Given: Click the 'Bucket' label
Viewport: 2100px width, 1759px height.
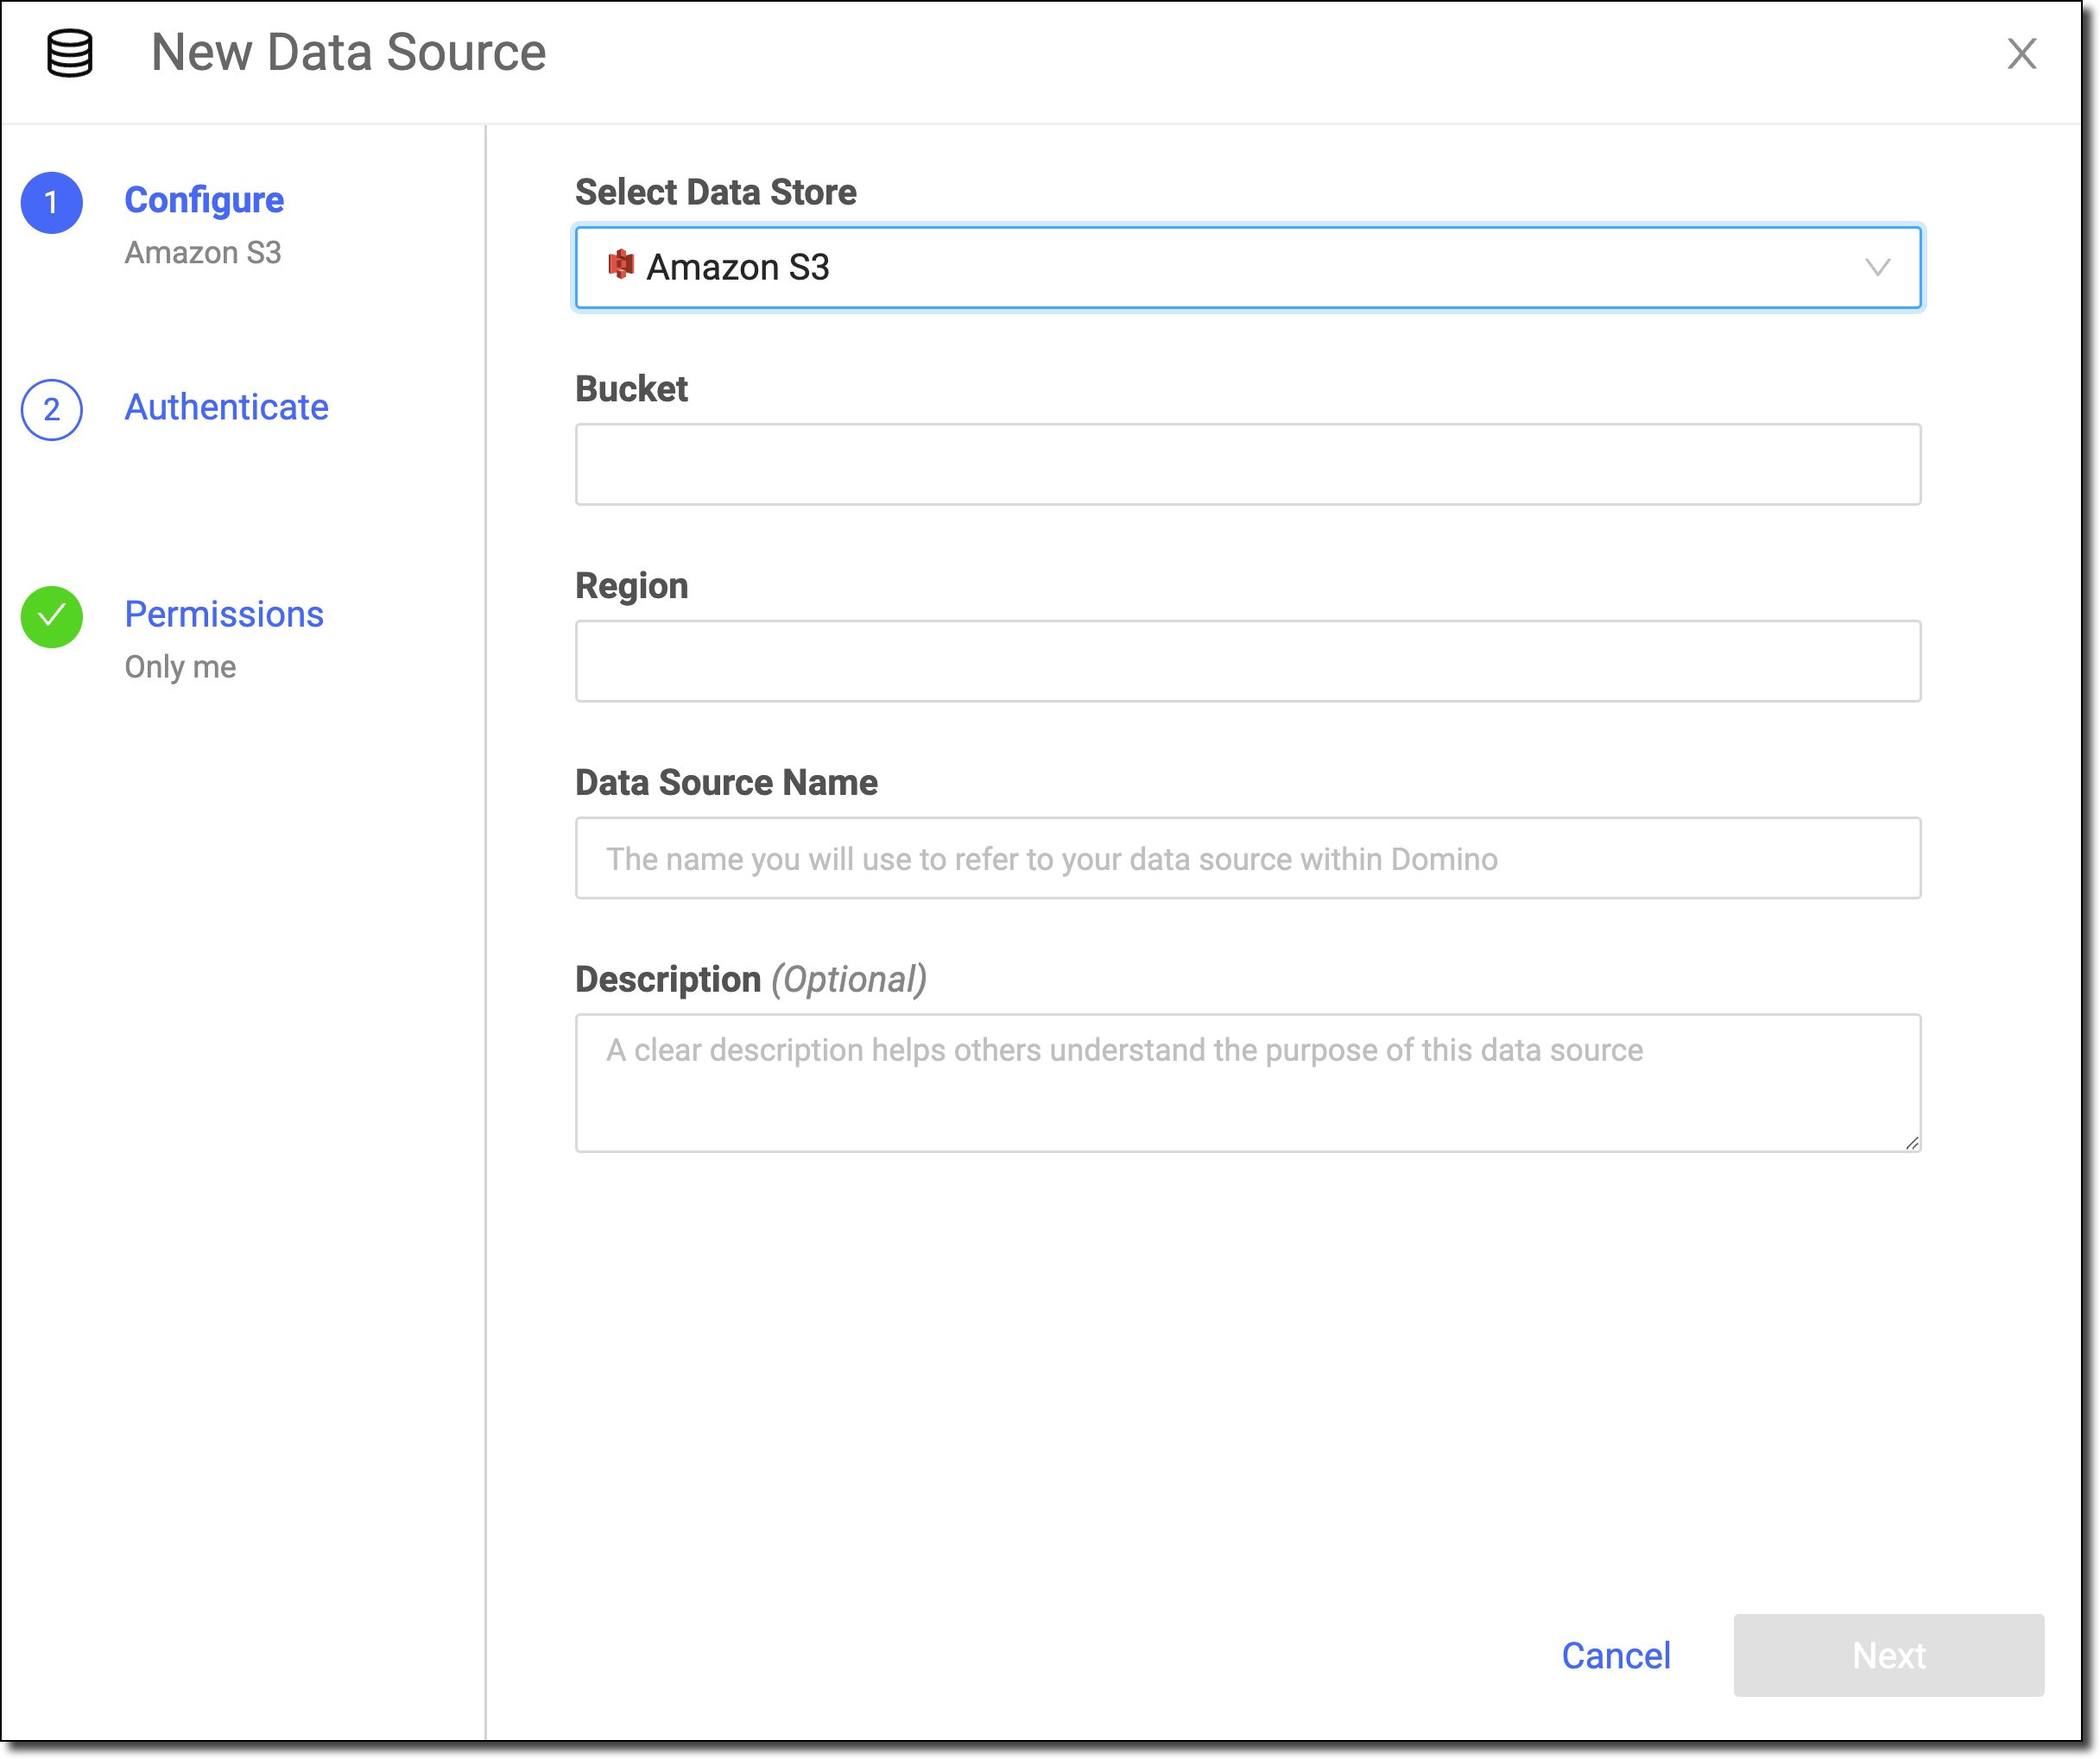Looking at the screenshot, I should (631, 388).
